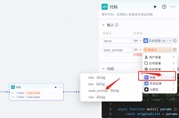Click chevron beside 用户变量

point(173,57)
